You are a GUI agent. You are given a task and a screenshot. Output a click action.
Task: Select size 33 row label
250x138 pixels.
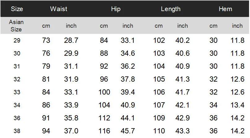pyautogui.click(x=17, y=92)
